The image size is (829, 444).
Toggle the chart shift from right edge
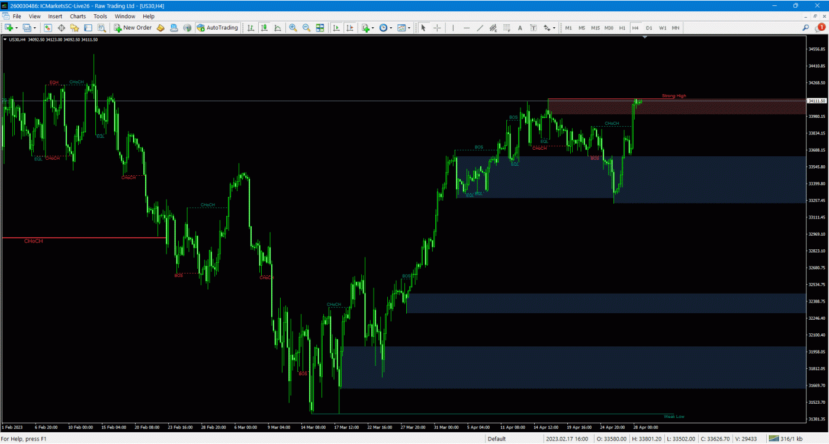[350, 28]
